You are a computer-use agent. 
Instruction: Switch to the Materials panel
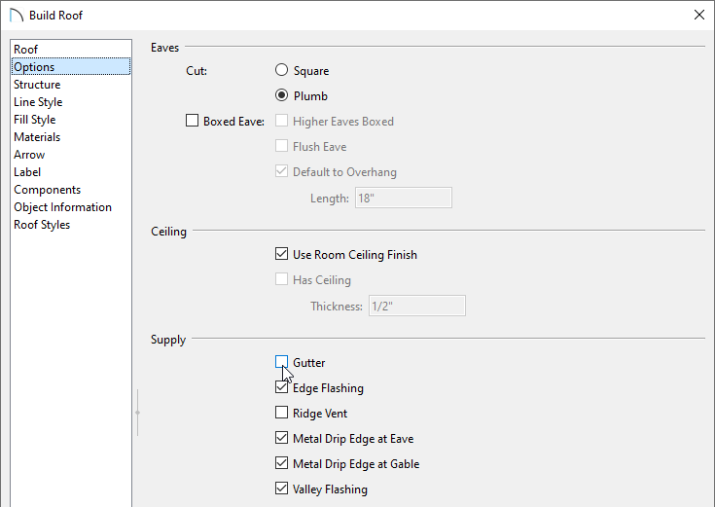click(x=37, y=137)
